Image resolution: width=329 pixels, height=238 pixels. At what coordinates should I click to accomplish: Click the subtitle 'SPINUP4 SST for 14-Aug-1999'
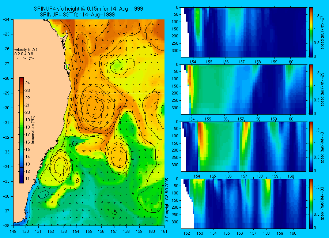(77, 15)
